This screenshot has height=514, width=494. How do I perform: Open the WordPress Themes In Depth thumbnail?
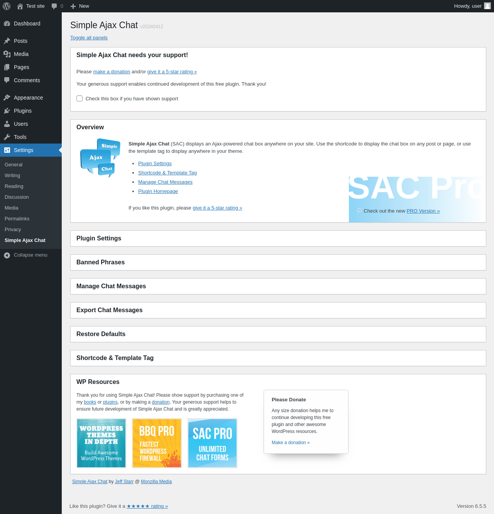[x=101, y=443]
